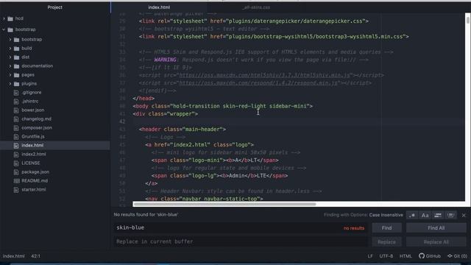The height and width of the screenshot is (265, 471).
Task: Open changelog.md in the tree
Action: tap(36, 119)
